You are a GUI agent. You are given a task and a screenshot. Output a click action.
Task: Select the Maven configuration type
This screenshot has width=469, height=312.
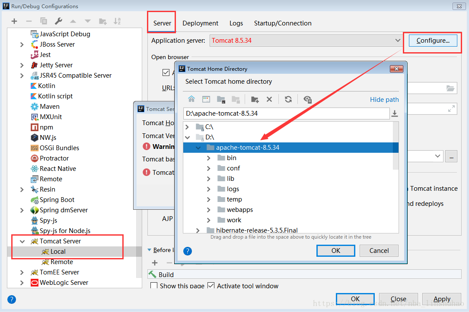click(x=45, y=107)
